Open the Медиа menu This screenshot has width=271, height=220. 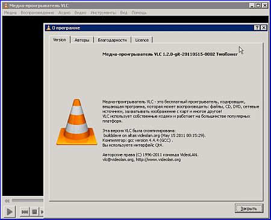click(x=10, y=13)
